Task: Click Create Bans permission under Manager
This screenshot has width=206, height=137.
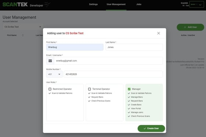Action: click(x=136, y=105)
